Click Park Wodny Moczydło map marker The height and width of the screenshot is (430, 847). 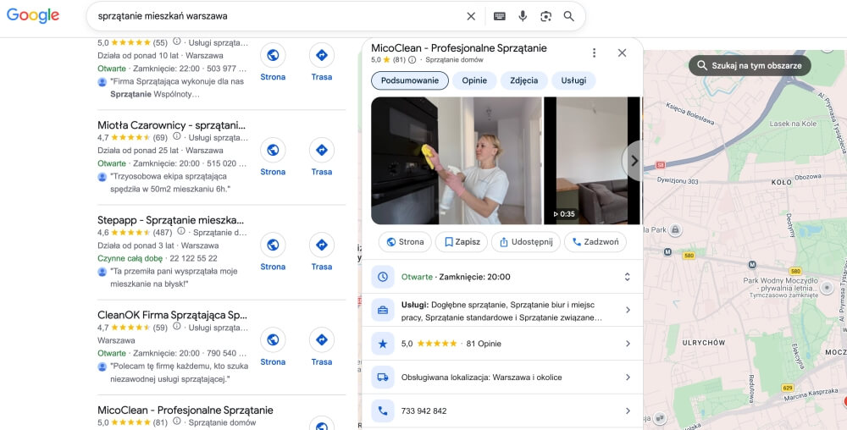point(826,289)
